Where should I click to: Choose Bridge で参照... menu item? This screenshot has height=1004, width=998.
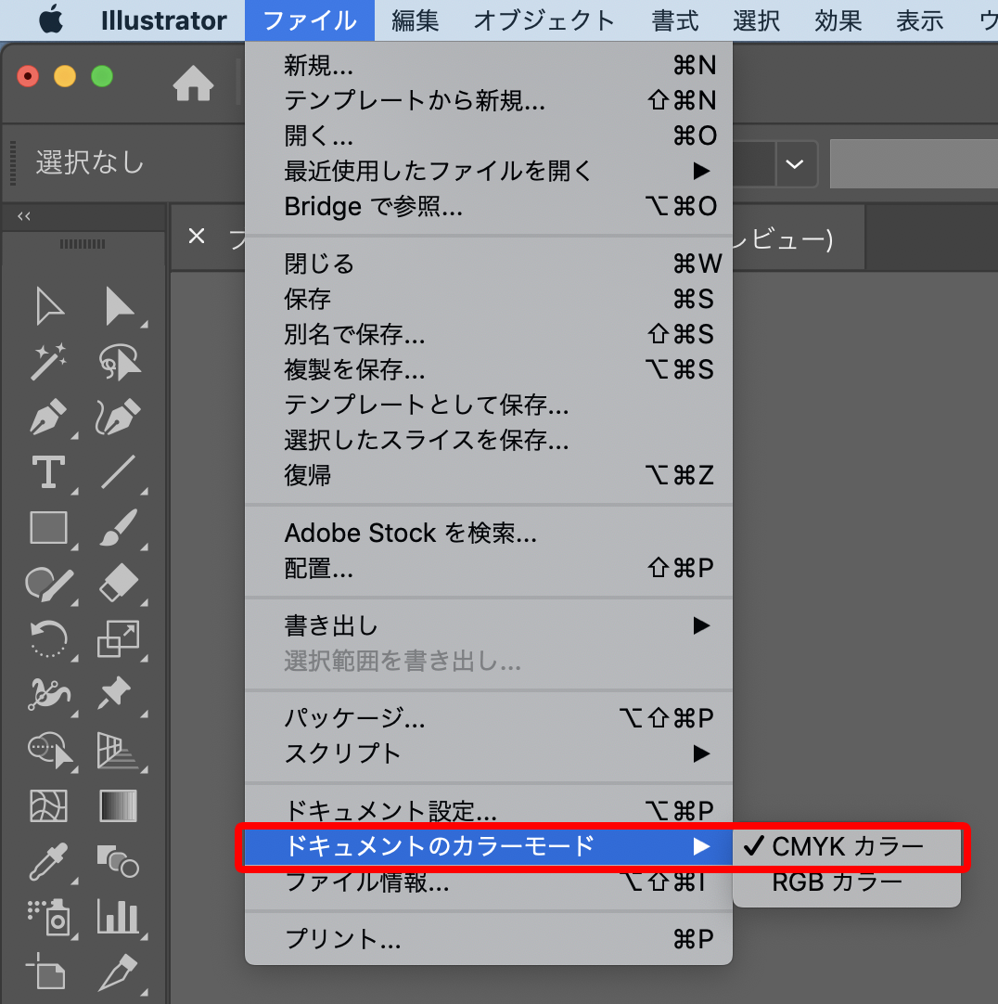(x=489, y=206)
